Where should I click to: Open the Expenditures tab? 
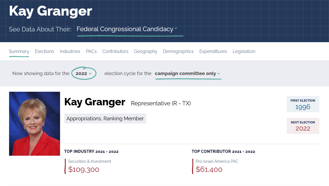click(x=213, y=51)
